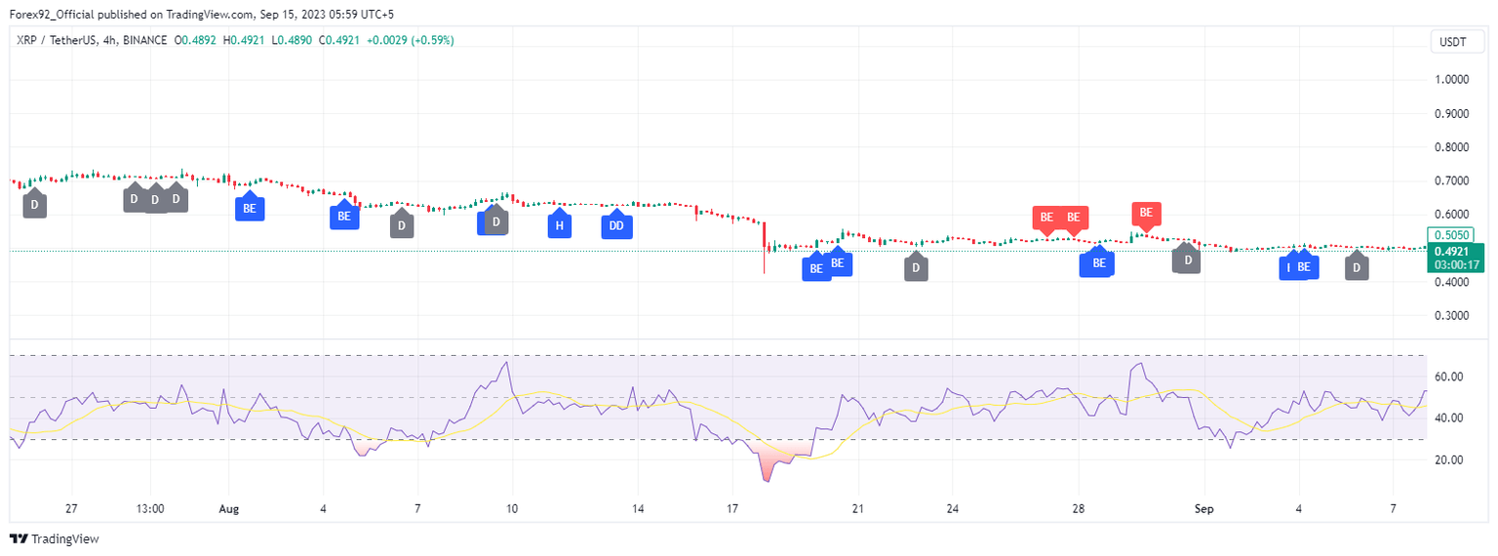Click the middle of the three red BE markers
Viewport: 1498px width, 556px height.
1074,218
